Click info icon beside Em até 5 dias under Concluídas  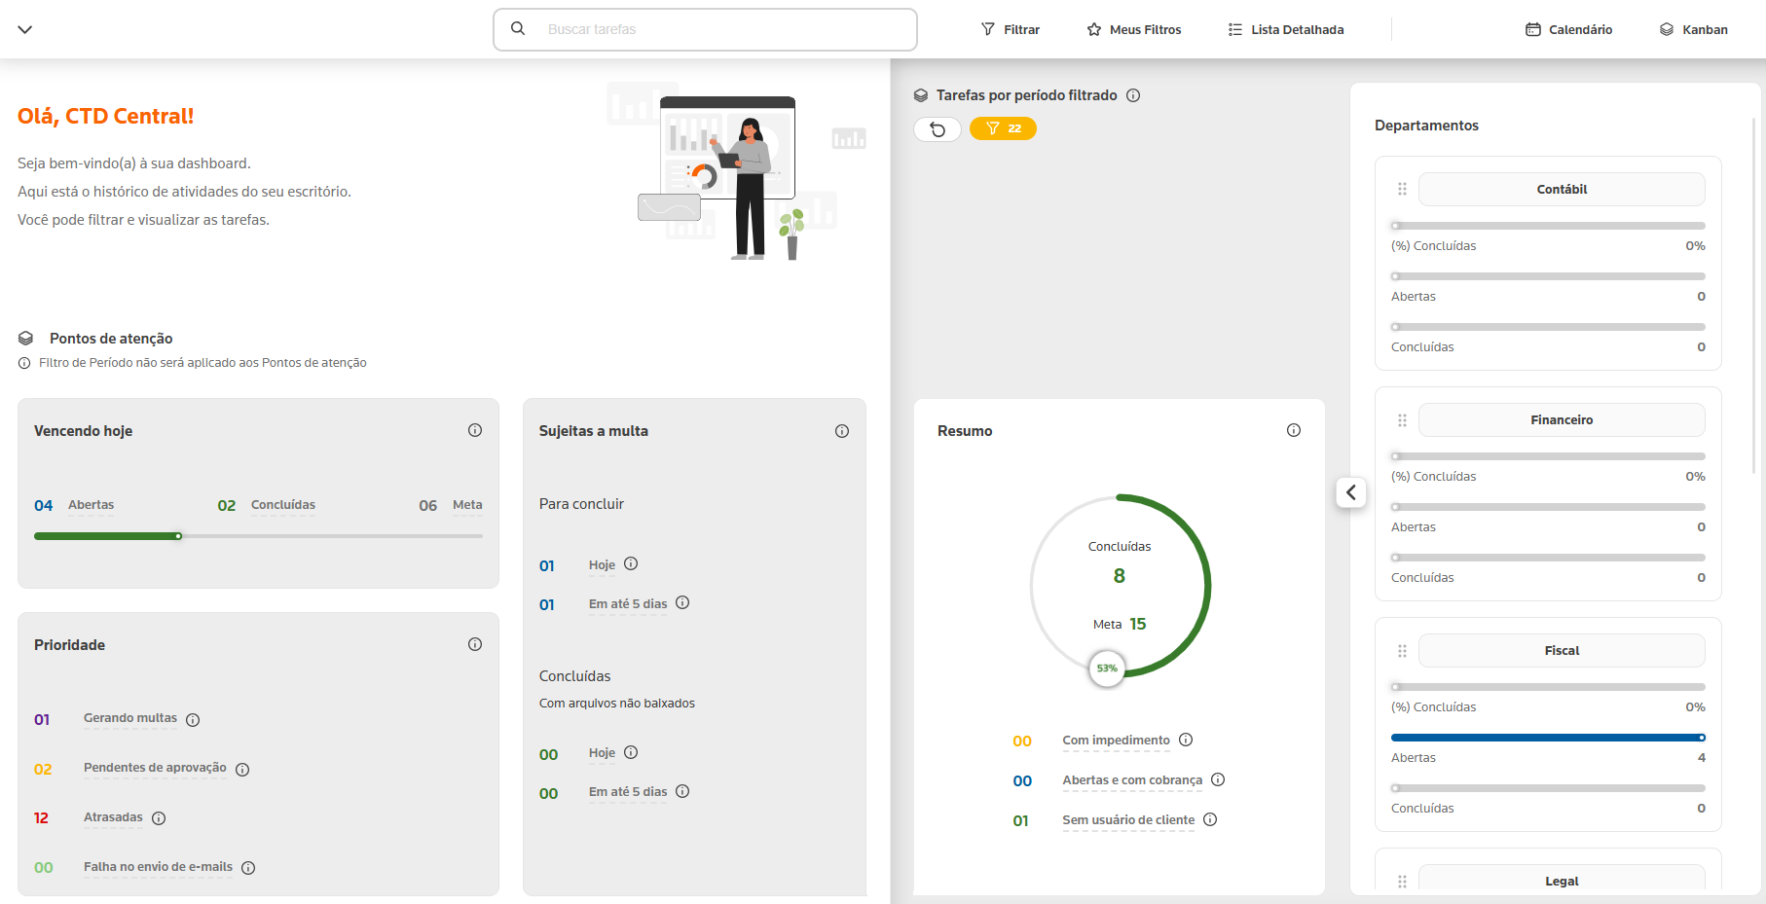point(682,791)
